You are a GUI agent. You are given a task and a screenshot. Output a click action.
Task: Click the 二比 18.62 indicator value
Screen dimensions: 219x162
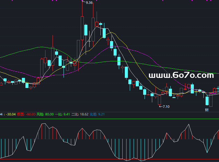pos(80,114)
